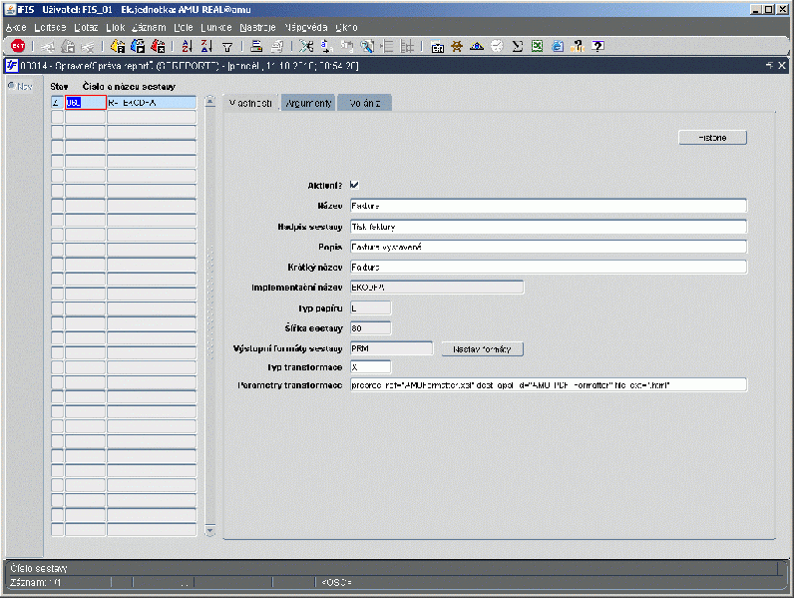Select the Nov radio button
Image resolution: width=794 pixels, height=598 pixels.
12,86
